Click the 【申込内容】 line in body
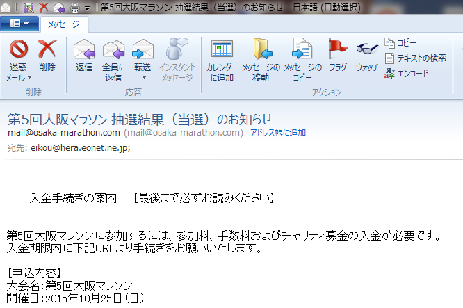Viewport: 463px width, 308px height. coord(34,273)
